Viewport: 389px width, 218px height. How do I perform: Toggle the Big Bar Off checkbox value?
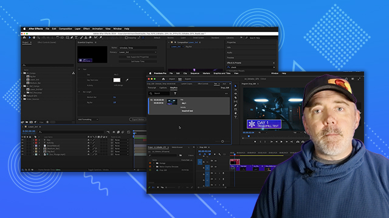point(114,102)
